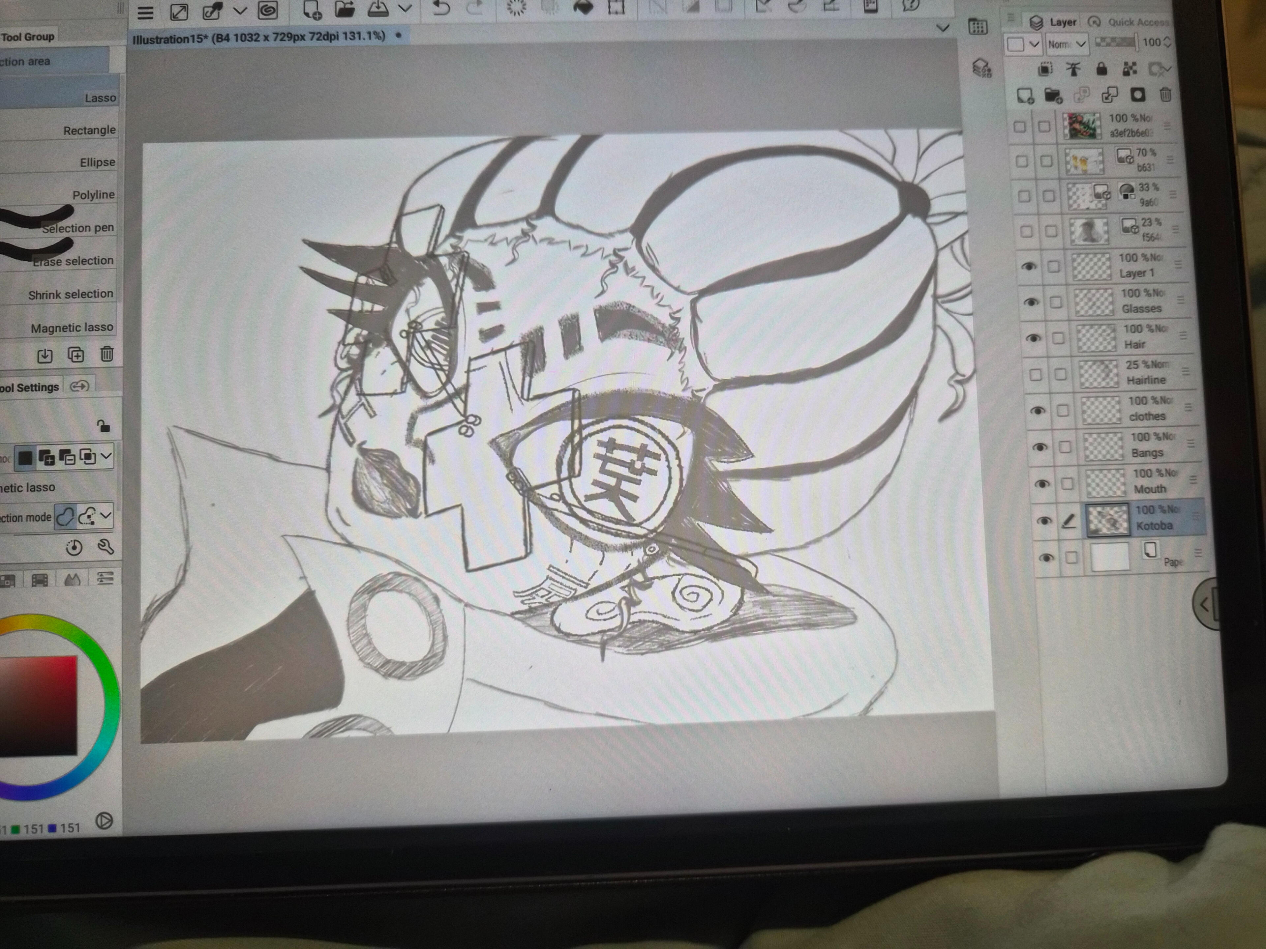Viewport: 1266px width, 949px height.
Task: Create a layer mask
Action: 1137,94
